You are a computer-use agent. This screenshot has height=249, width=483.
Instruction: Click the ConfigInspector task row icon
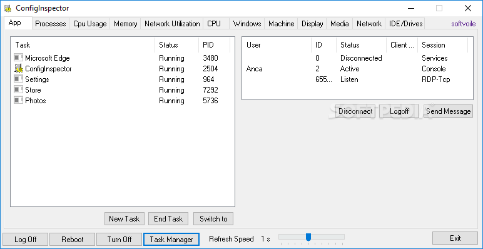[19, 68]
